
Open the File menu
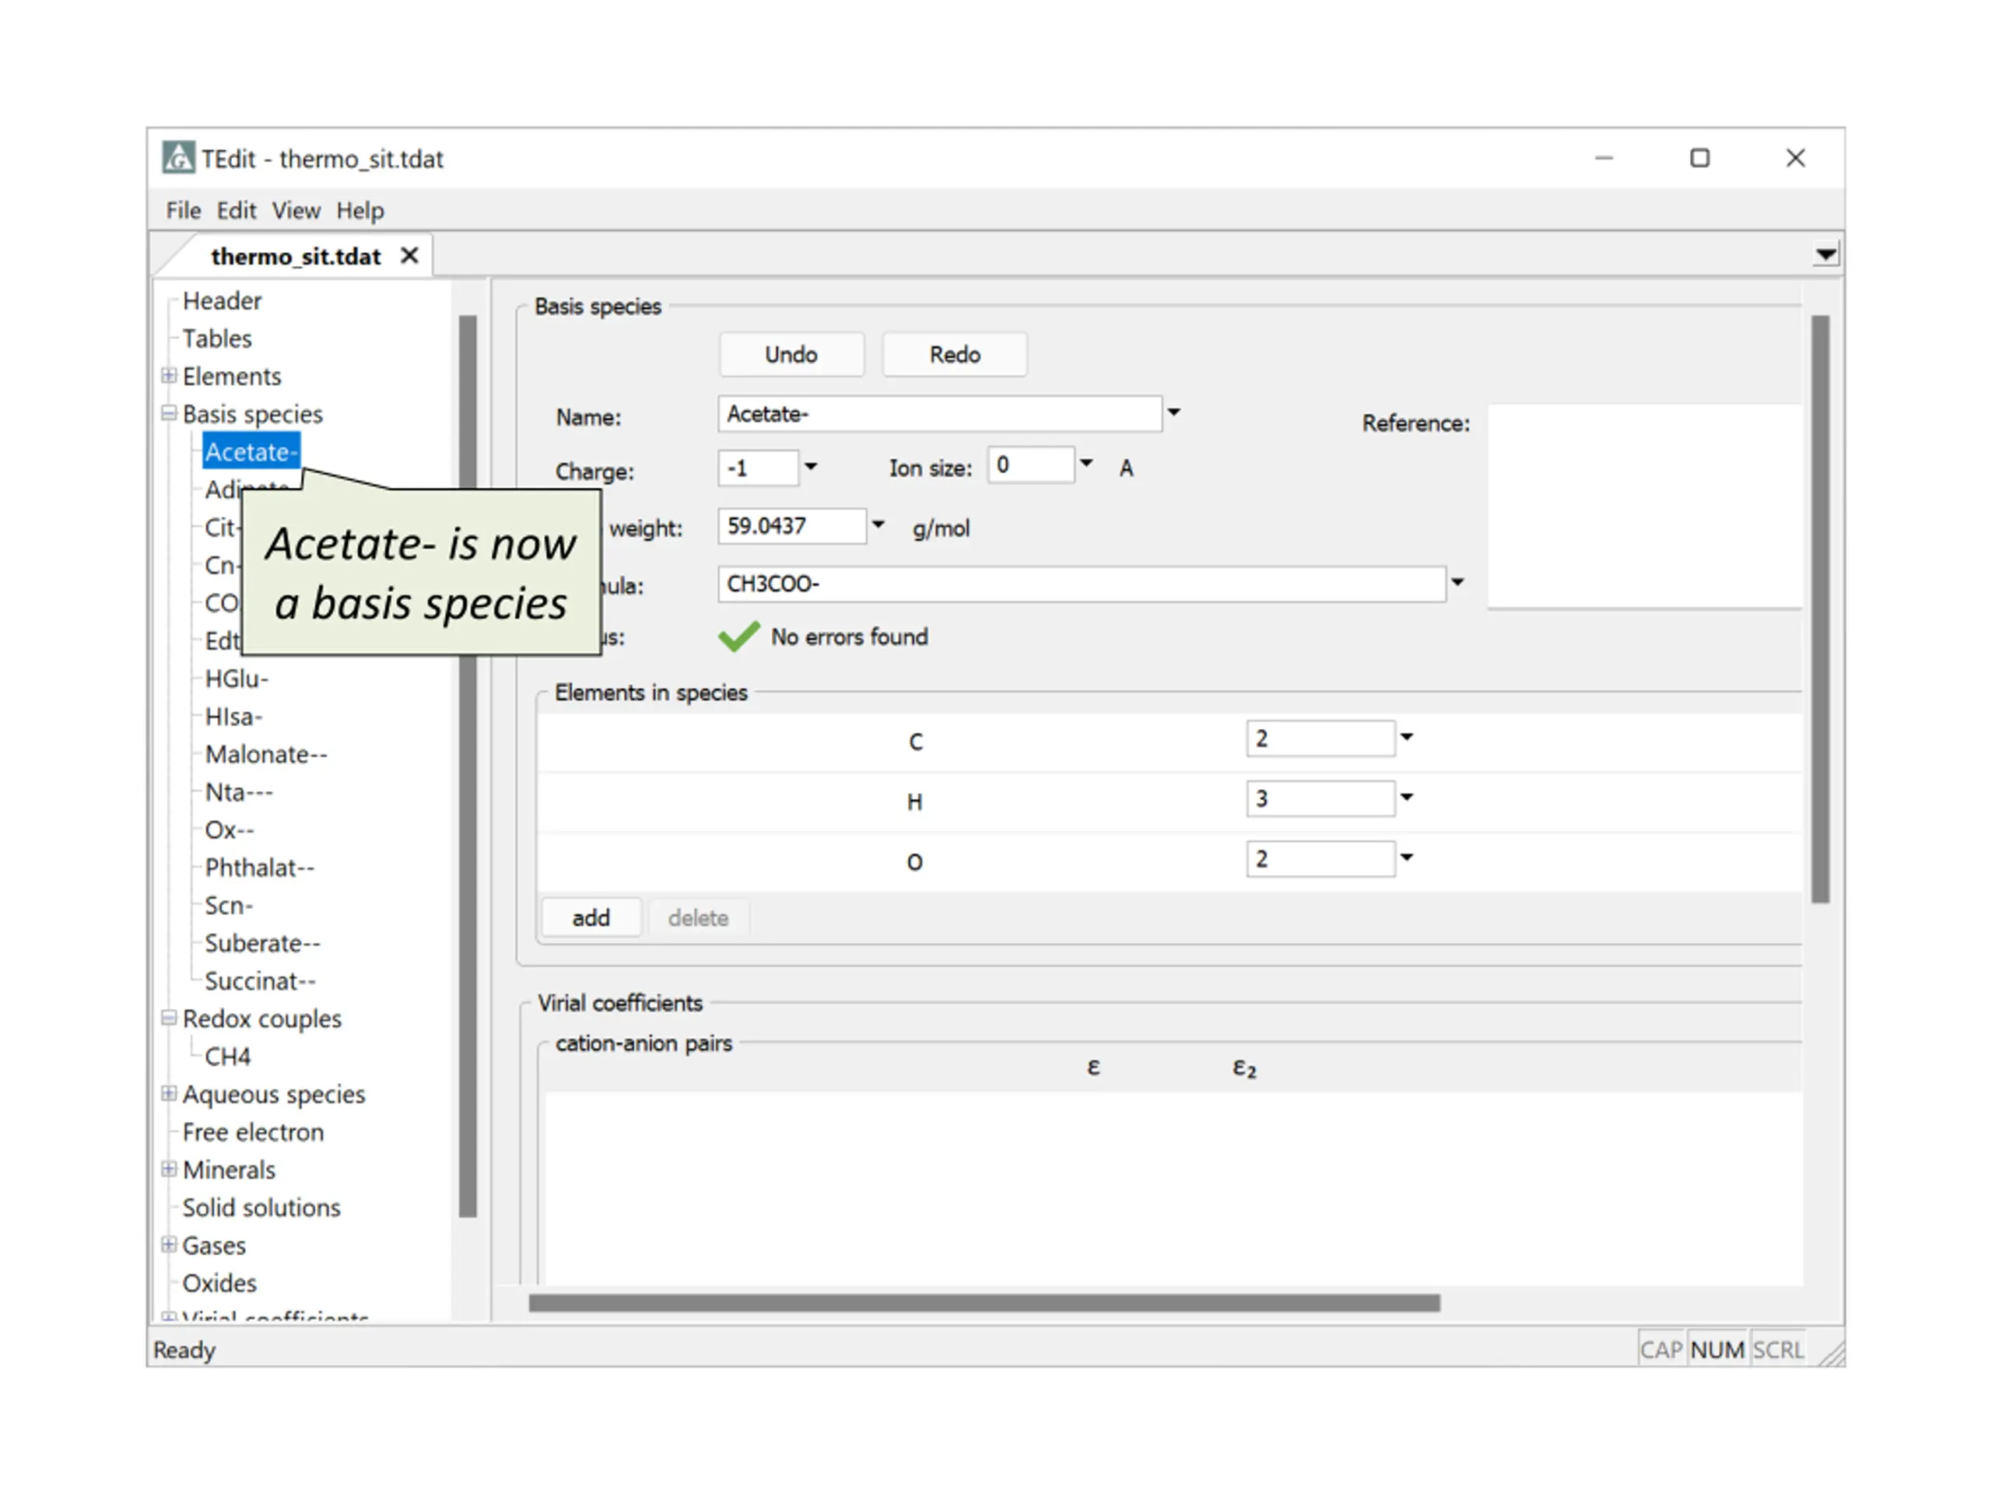pos(183,211)
